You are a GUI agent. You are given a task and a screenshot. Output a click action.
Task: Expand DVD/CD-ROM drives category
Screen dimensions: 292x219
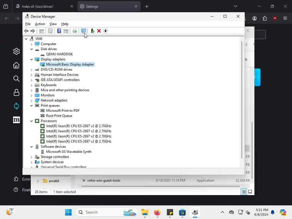pos(31,70)
